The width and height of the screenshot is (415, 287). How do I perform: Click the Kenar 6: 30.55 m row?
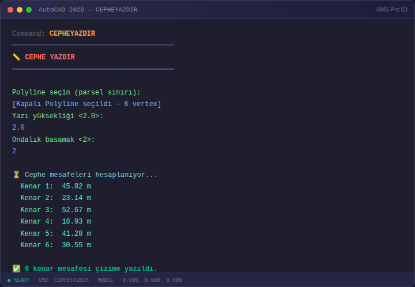click(x=56, y=245)
